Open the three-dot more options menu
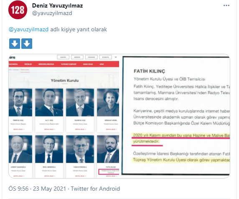Viewport: 239px width, 199px height. tap(226, 5)
